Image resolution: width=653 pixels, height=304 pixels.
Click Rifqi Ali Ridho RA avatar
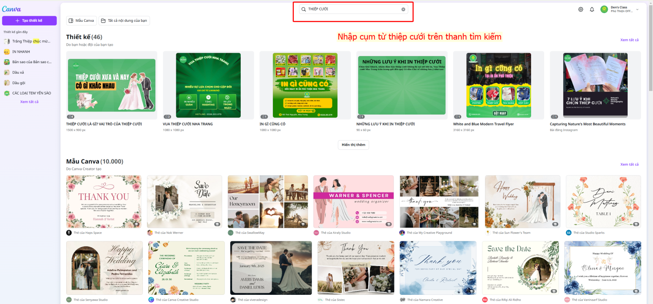tap(485, 300)
